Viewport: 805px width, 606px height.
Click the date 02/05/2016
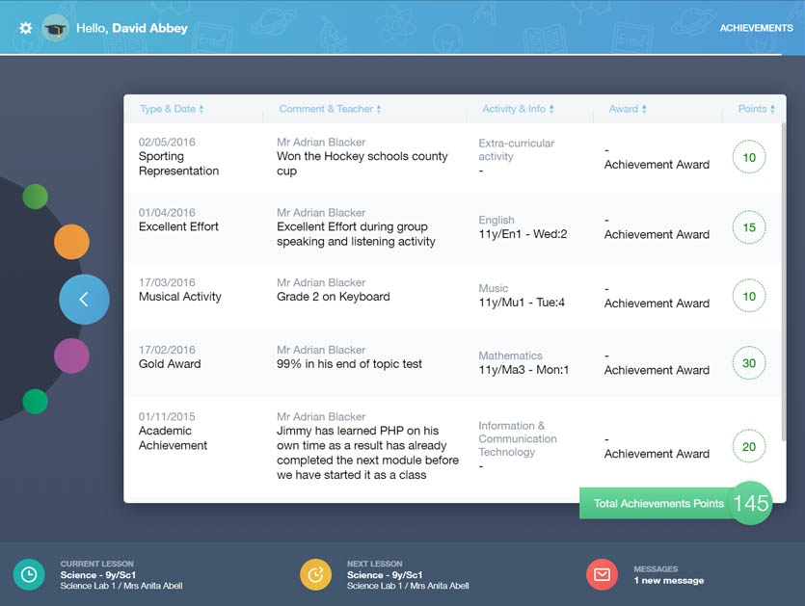[x=167, y=143]
